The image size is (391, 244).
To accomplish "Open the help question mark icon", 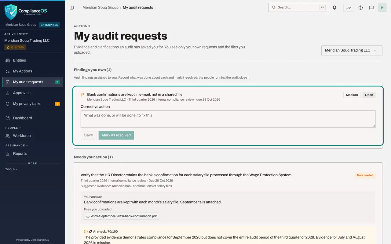I will tap(360, 8).
